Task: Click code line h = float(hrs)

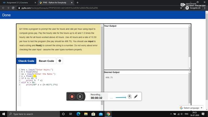Action: coord(30,72)
